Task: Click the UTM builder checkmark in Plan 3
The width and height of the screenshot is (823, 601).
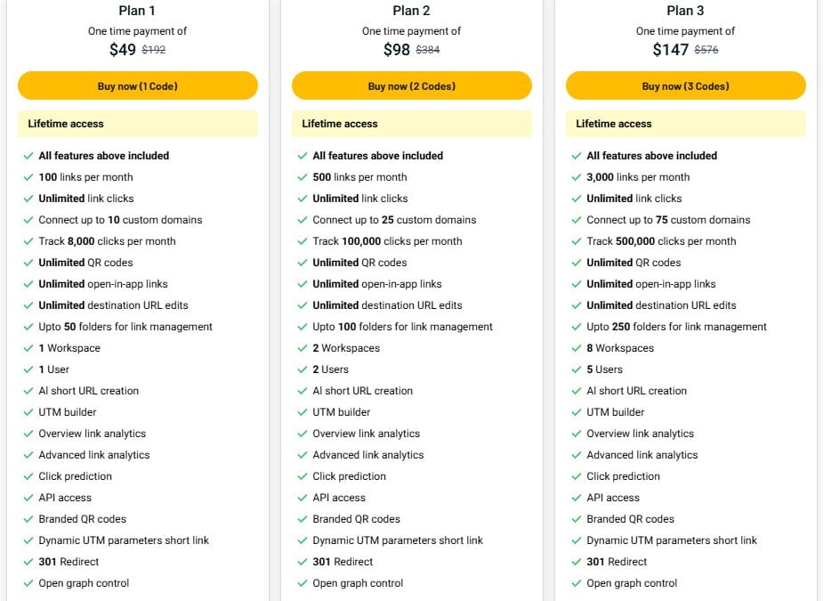Action: pos(577,412)
